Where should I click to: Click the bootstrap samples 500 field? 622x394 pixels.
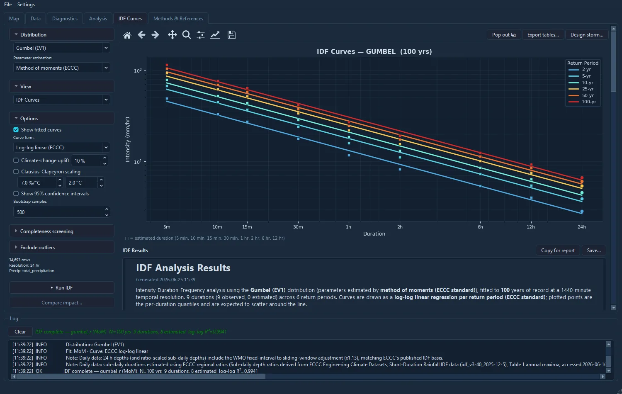coord(58,212)
